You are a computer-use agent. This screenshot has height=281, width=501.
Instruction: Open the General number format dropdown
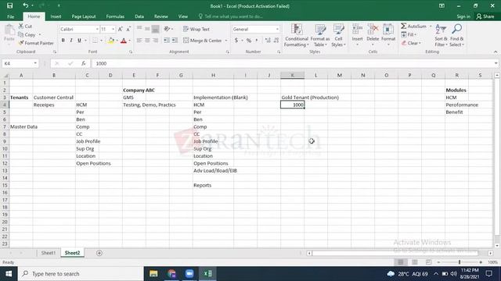[277, 30]
